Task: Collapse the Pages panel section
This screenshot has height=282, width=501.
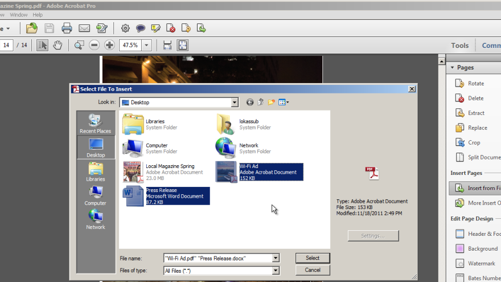Action: (452, 67)
